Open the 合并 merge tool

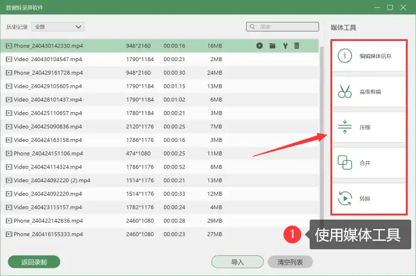[x=369, y=163]
